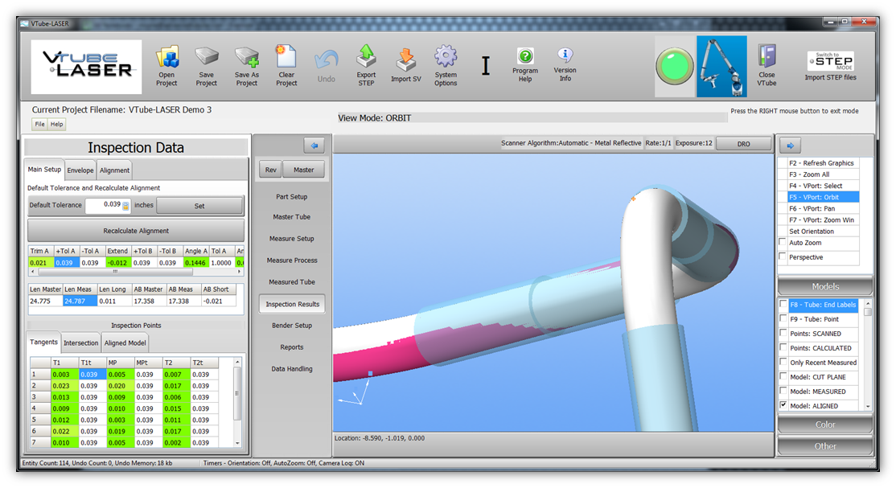Click the Bender Setup button
Image resolution: width=896 pixels, height=488 pixels.
[x=290, y=326]
